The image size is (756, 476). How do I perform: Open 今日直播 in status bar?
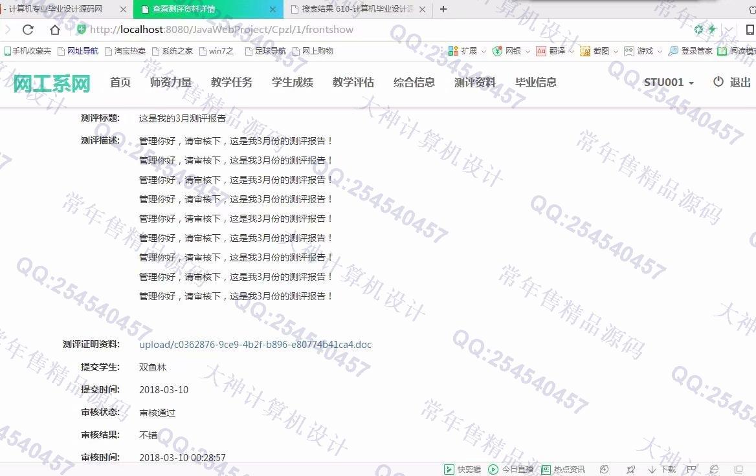click(511, 470)
